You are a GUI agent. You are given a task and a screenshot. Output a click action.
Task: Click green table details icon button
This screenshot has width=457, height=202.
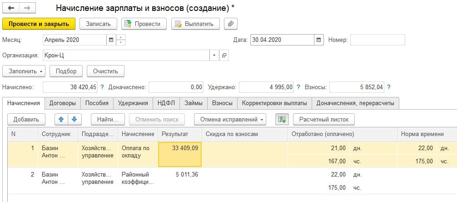pos(282,119)
